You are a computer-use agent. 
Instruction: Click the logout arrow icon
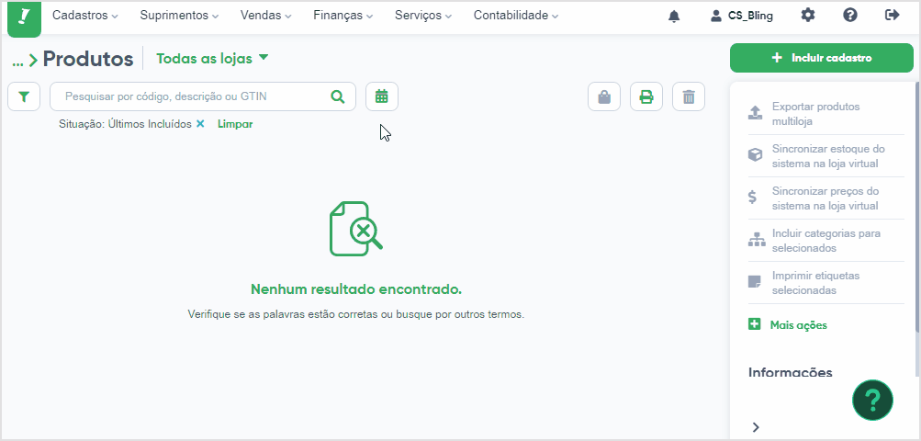coord(893,16)
